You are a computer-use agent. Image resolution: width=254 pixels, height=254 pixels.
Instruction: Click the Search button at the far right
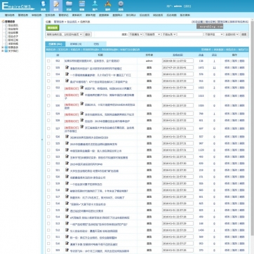244,34
